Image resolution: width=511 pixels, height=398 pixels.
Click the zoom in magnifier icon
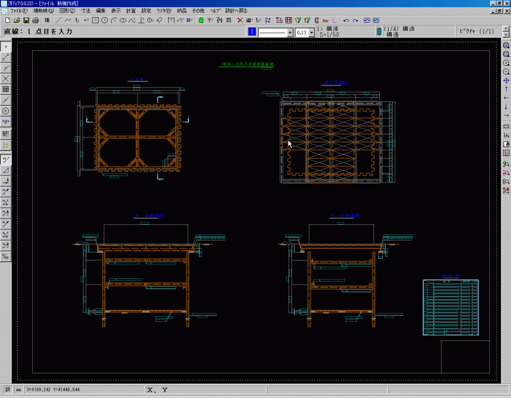point(506,63)
